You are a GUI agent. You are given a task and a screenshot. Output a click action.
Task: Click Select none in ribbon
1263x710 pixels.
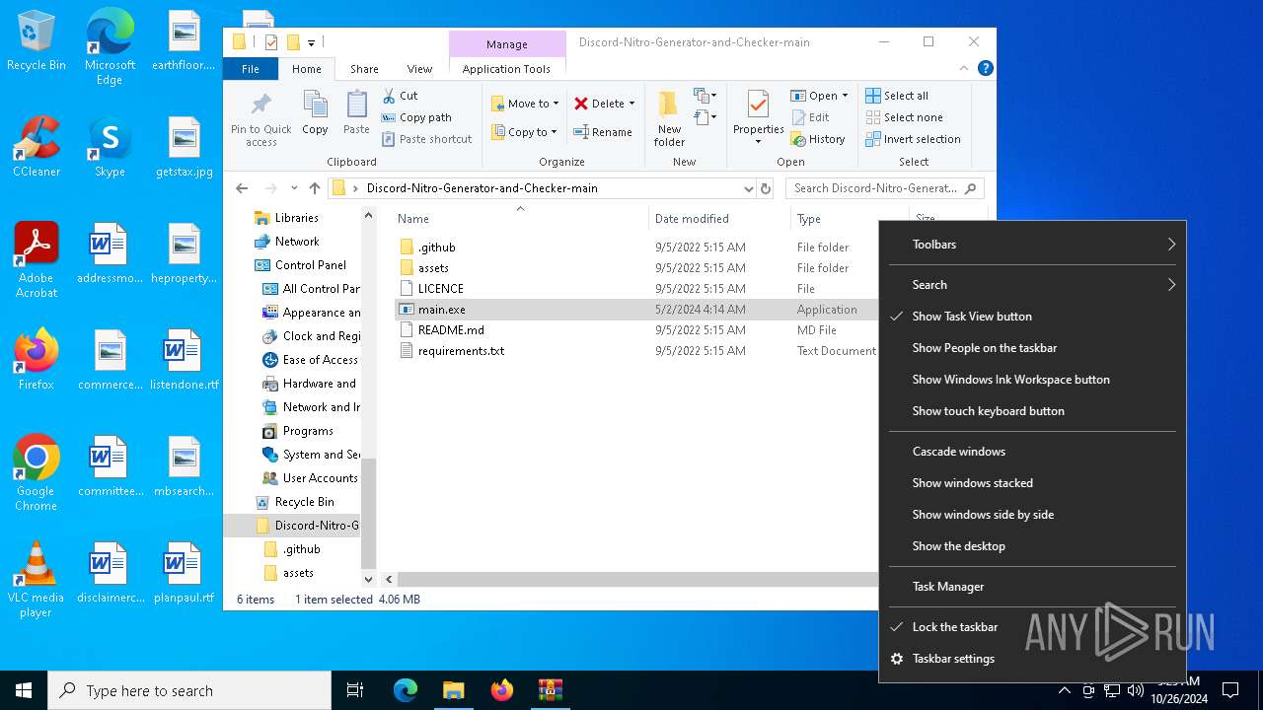[x=904, y=117]
